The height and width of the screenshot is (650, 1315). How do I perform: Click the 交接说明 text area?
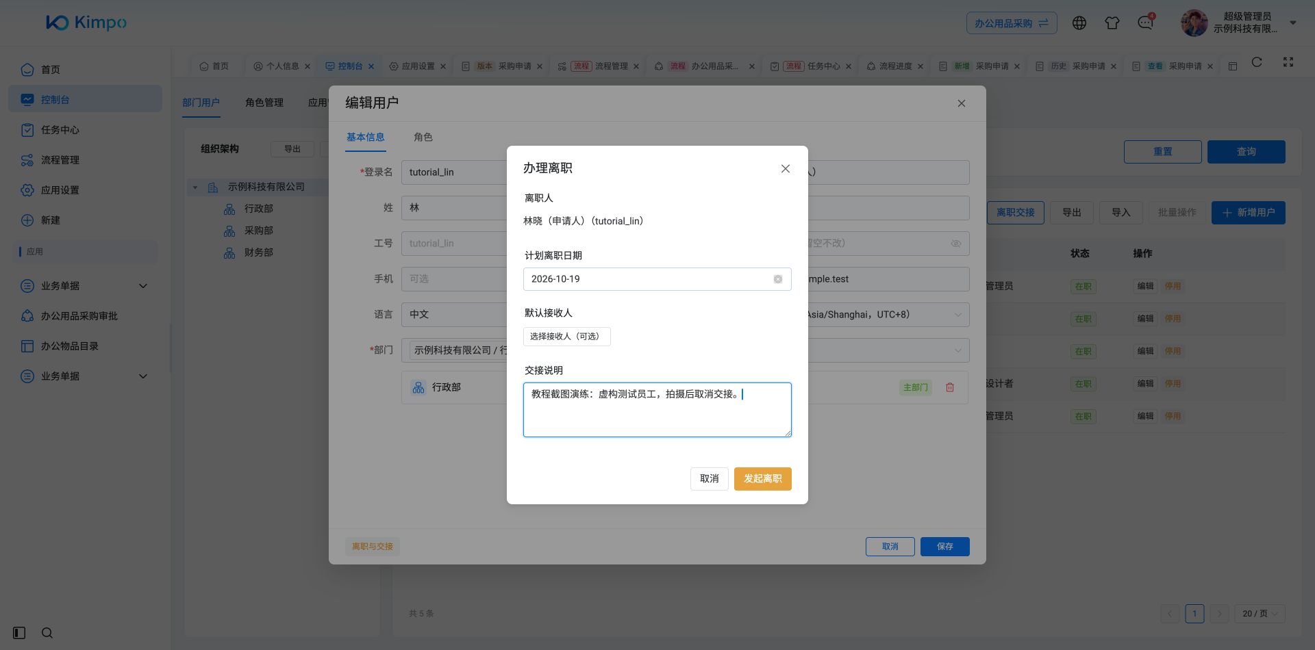pyautogui.click(x=657, y=410)
